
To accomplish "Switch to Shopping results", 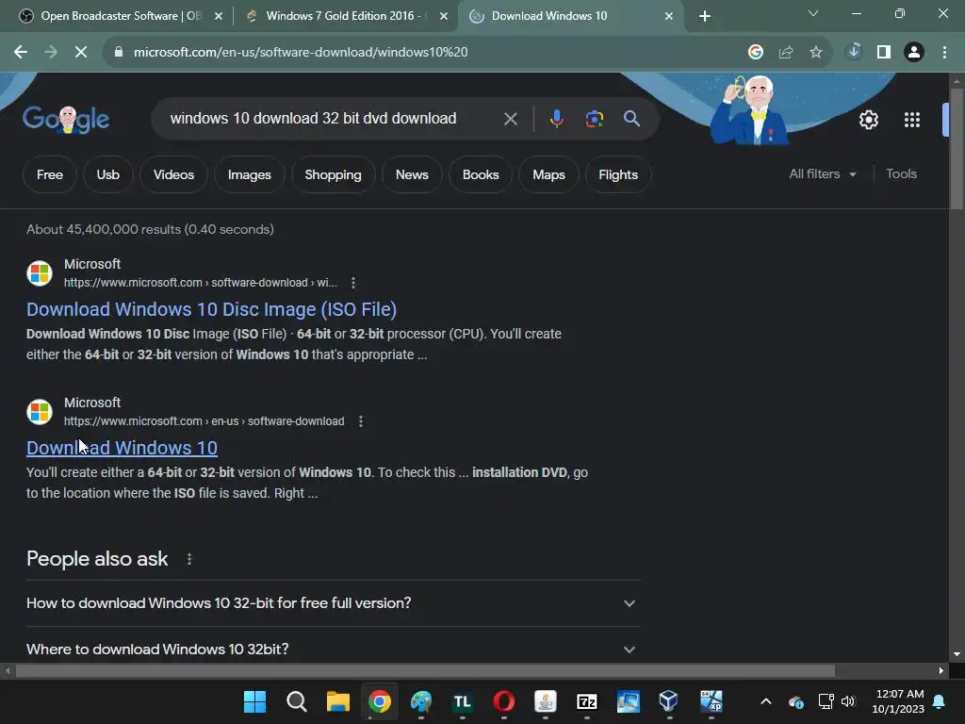I will pyautogui.click(x=333, y=174).
